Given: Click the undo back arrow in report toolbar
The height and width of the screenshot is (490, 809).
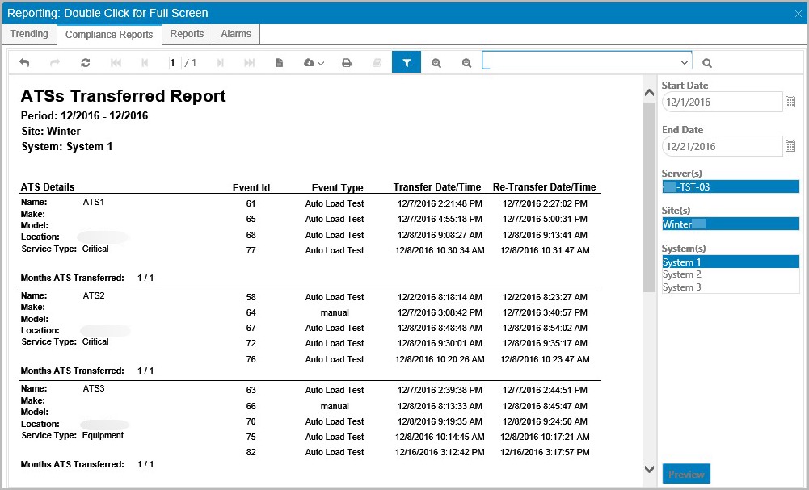Looking at the screenshot, I should point(24,63).
